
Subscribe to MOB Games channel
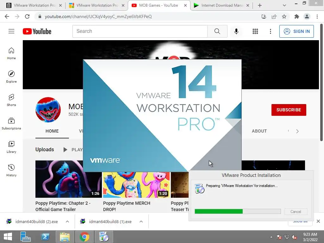coord(289,110)
